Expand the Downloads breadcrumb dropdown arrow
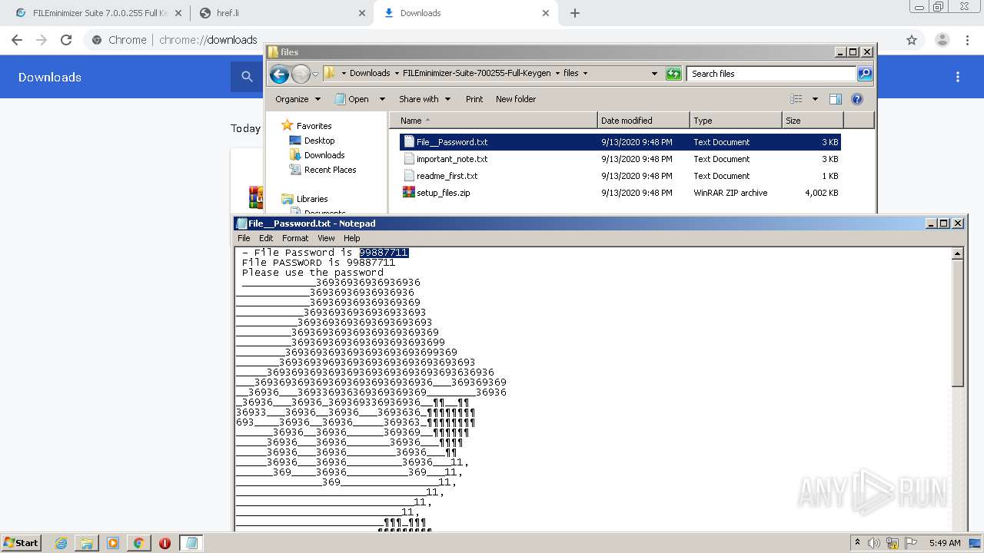Image resolution: width=984 pixels, height=553 pixels. 397,74
